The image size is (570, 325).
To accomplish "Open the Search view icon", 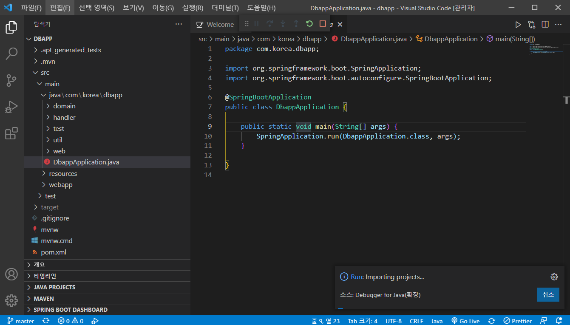I will coord(11,54).
